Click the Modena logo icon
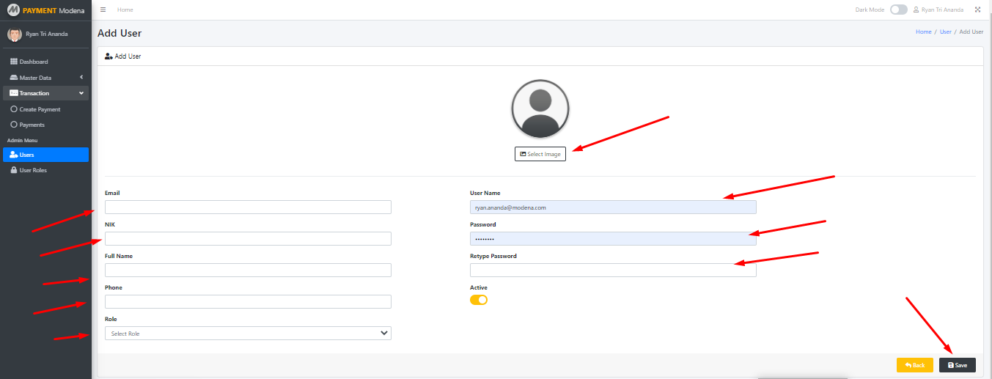The height and width of the screenshot is (379, 992). point(12,10)
